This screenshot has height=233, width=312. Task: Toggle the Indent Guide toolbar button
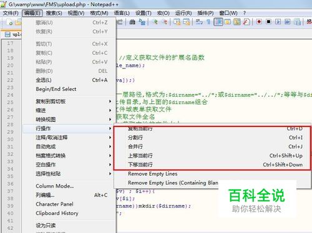pos(218,22)
